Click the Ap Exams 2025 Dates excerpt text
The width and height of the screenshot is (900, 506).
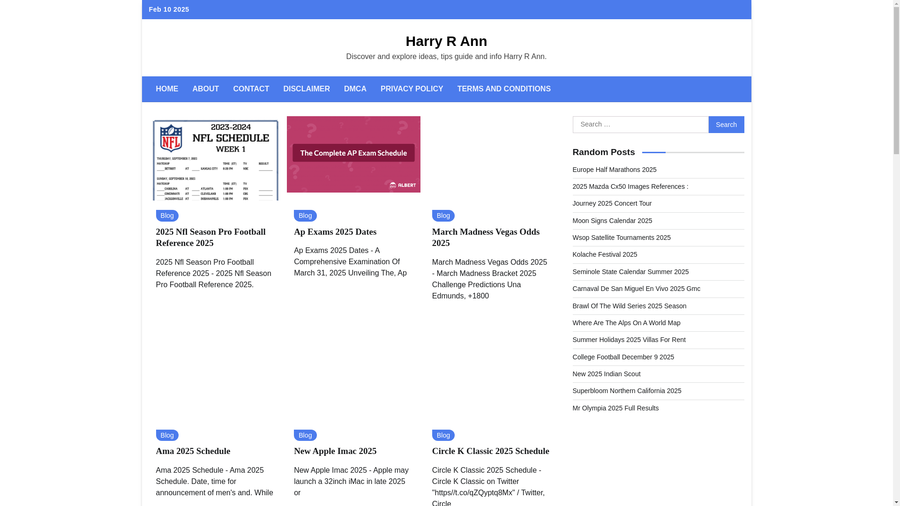point(350,262)
